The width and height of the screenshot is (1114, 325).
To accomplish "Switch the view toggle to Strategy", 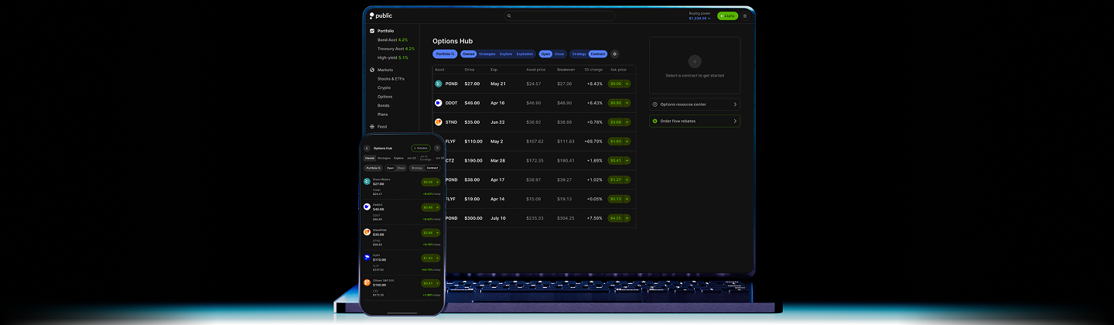I will pyautogui.click(x=579, y=54).
